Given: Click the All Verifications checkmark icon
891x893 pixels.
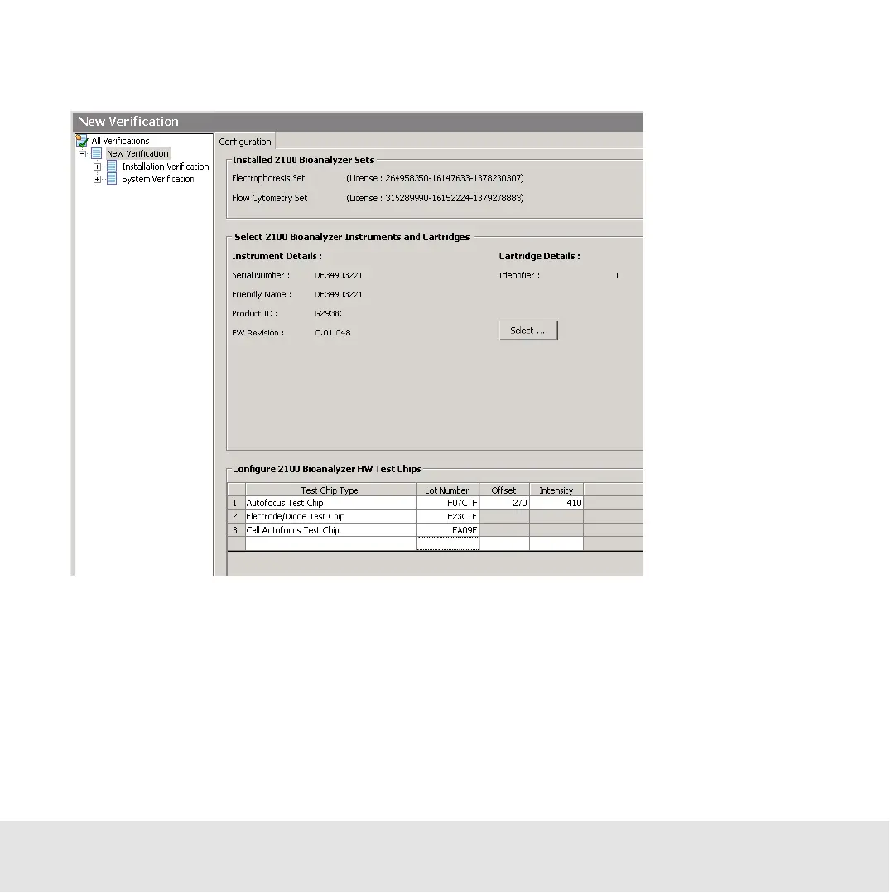Looking at the screenshot, I should 82,141.
